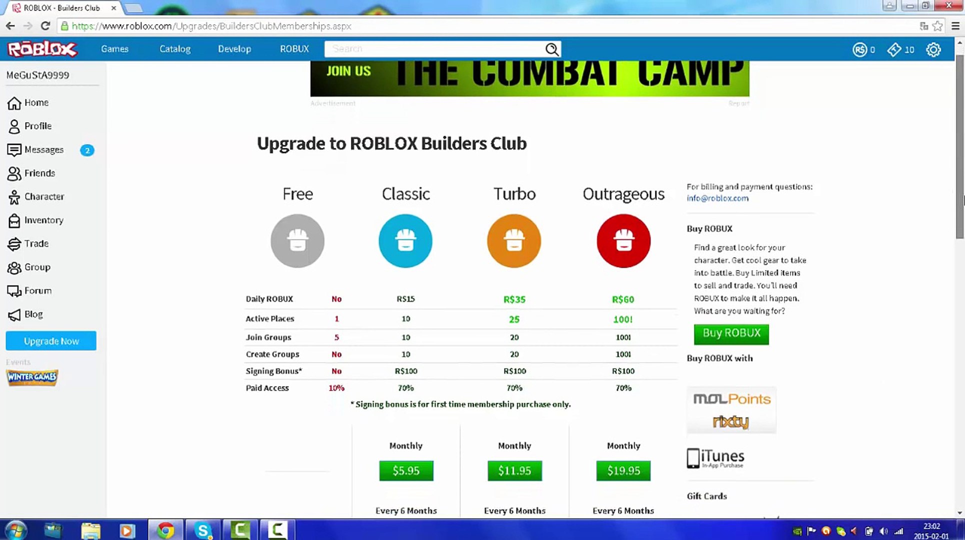Image resolution: width=965 pixels, height=540 pixels.
Task: Open the Group icon in sidebar
Action: point(13,267)
